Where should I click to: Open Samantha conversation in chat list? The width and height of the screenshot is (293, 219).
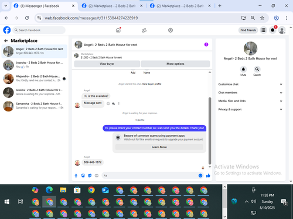point(35,106)
